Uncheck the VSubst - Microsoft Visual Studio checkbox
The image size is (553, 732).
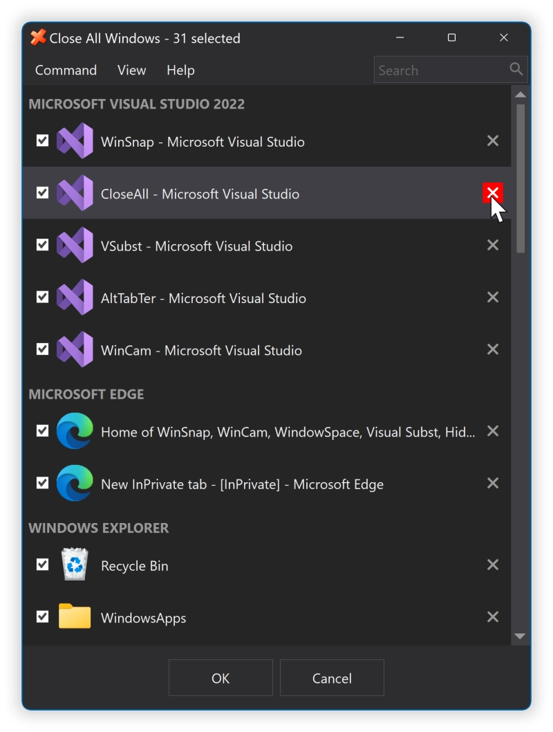(42, 245)
